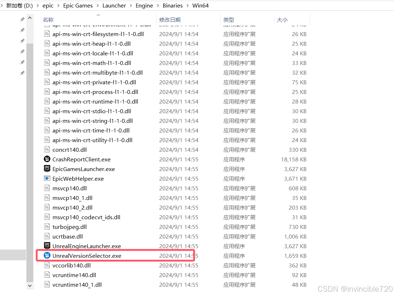Click the api-ms-win-crt-math-l1-1-0.dll file icon
The image size is (394, 296).
47,62
